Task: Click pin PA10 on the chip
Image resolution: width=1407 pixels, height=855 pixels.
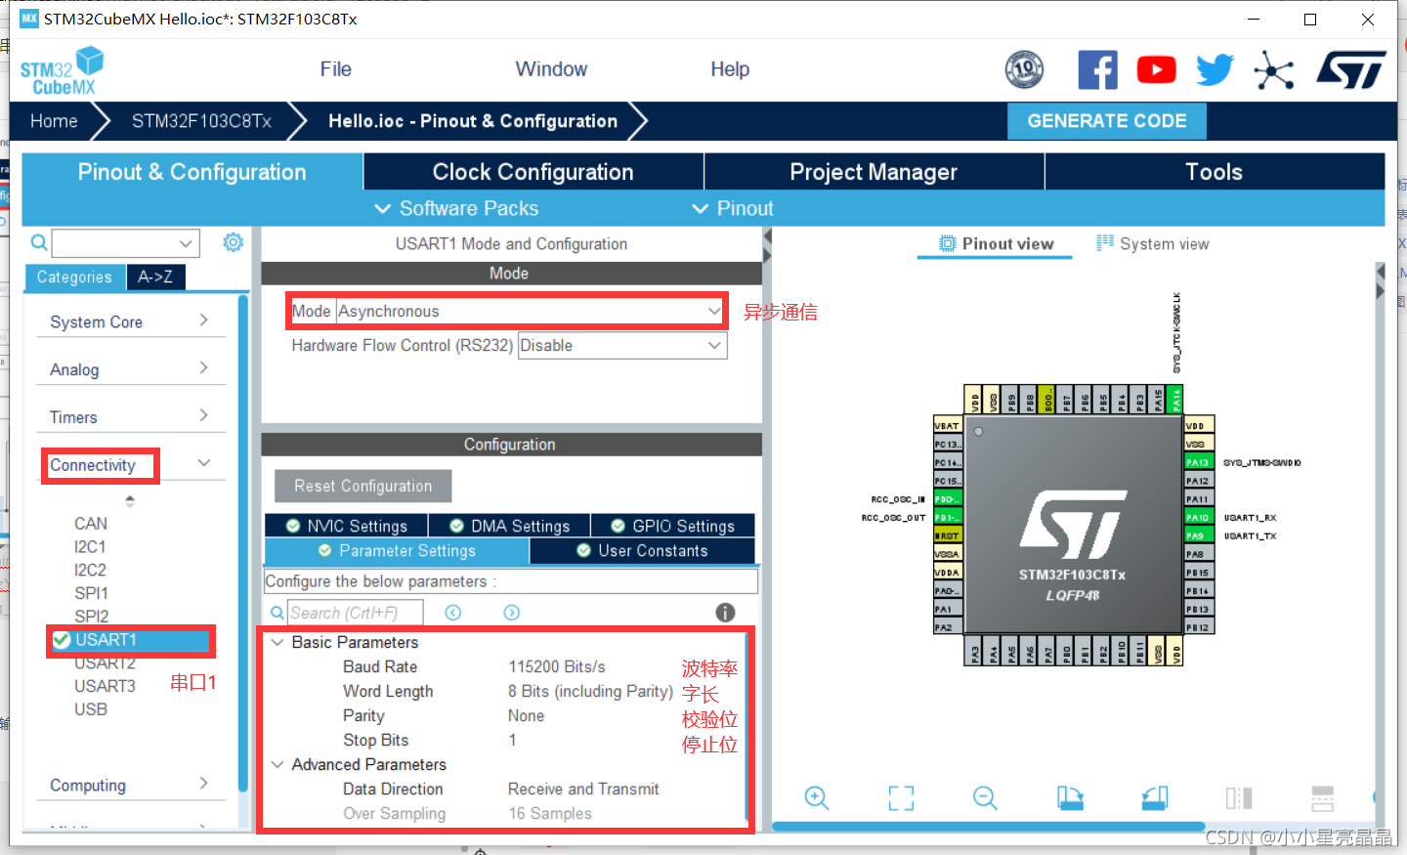Action: (1199, 518)
